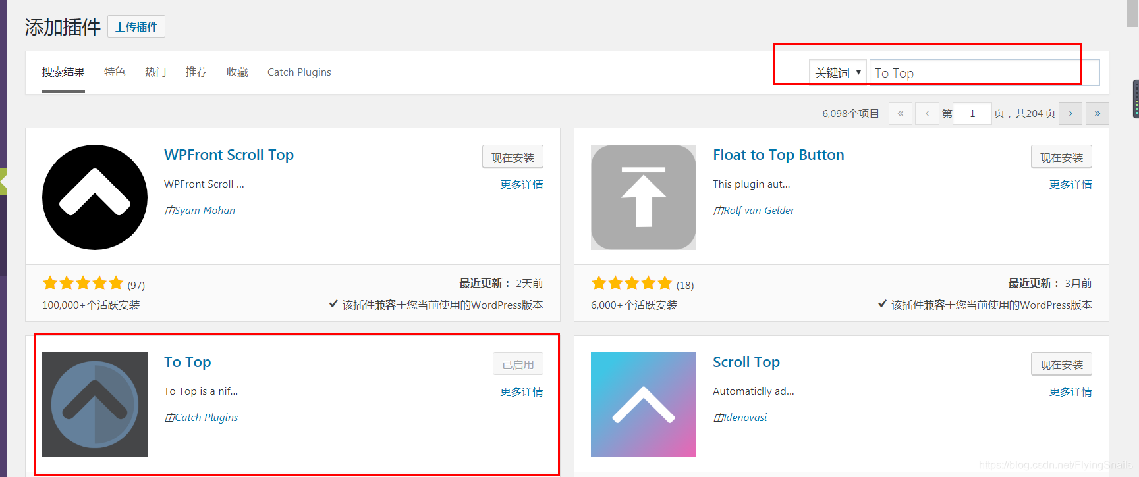
Task: Open 更多详情 for Scroll Top
Action: click(1070, 392)
